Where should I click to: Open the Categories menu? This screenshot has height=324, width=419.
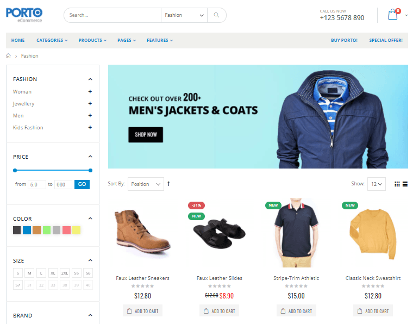pyautogui.click(x=52, y=40)
